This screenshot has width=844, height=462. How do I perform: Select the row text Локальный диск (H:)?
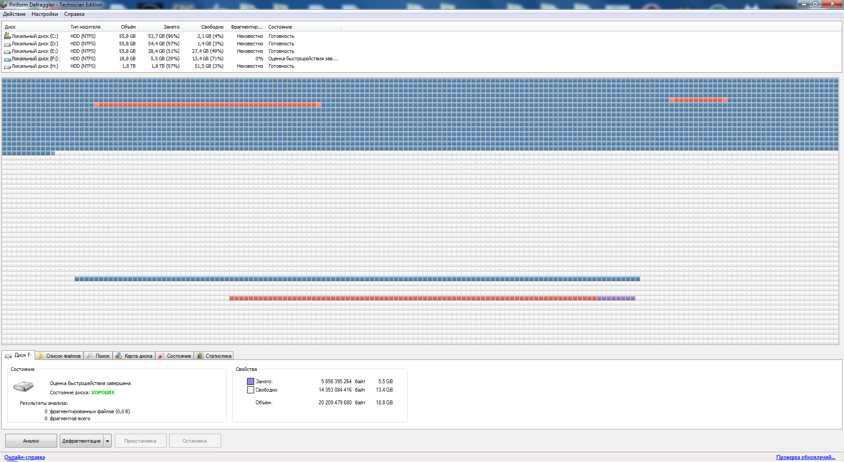35,66
